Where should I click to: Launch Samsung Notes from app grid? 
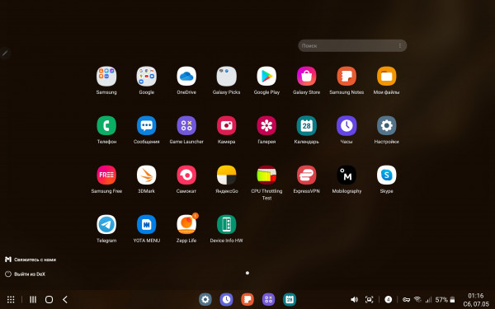pos(346,77)
